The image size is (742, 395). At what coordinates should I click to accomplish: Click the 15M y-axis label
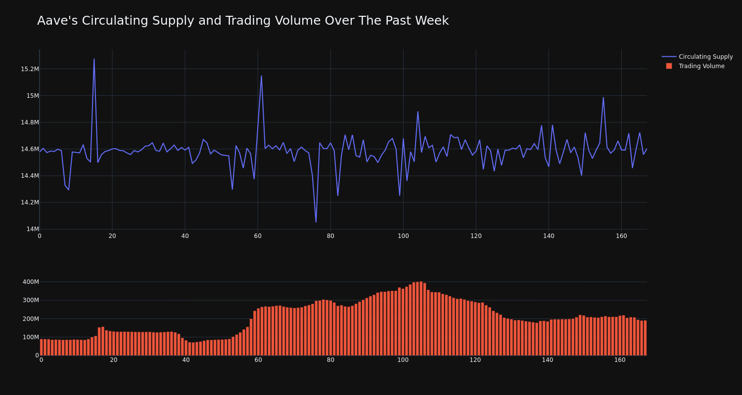point(32,96)
